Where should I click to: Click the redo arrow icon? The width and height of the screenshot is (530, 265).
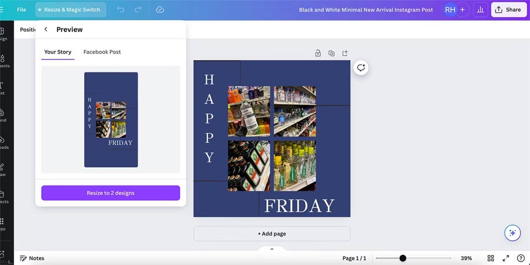[x=138, y=10]
